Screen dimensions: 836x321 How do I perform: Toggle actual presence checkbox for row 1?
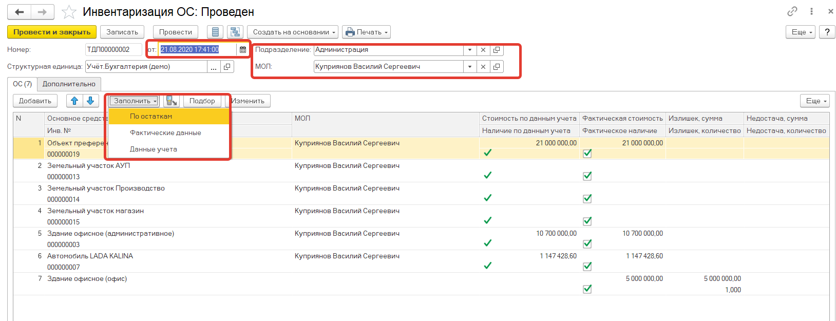click(x=587, y=154)
